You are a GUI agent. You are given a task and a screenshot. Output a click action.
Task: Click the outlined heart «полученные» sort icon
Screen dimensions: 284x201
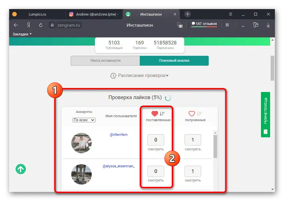tap(192, 113)
